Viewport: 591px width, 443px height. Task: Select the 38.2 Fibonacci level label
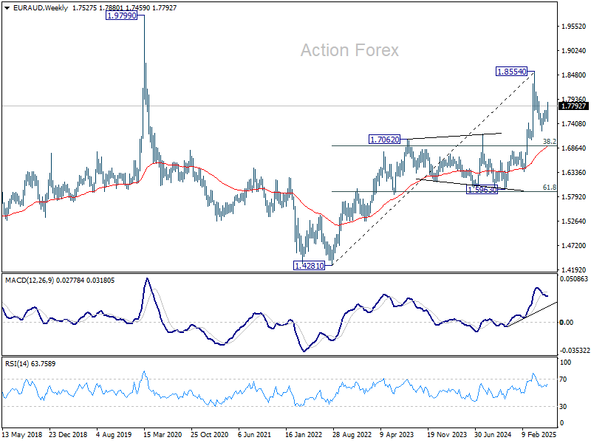point(549,141)
